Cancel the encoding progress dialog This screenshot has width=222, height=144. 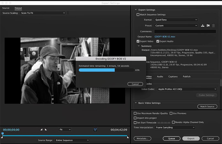pyautogui.click(x=135, y=84)
